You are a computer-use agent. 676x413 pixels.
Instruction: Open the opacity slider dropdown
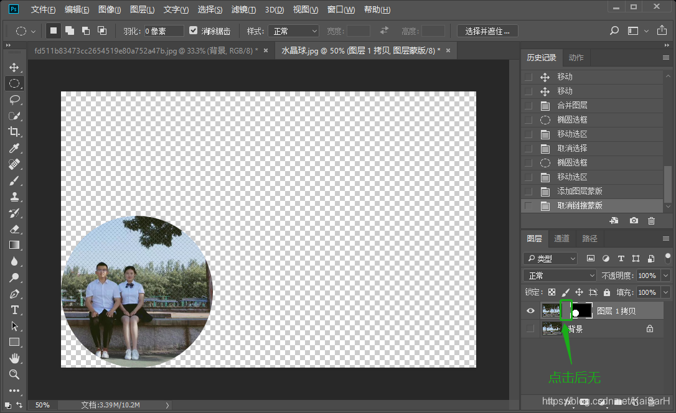pyautogui.click(x=665, y=276)
